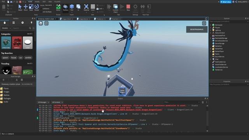
Task: Toggle the Join Surfaces option
Action: [x=47, y=12]
